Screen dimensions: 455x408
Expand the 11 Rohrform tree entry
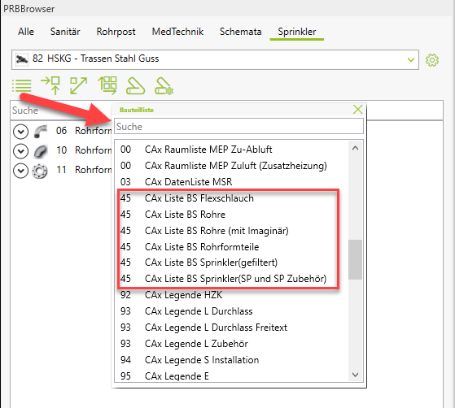click(21, 171)
